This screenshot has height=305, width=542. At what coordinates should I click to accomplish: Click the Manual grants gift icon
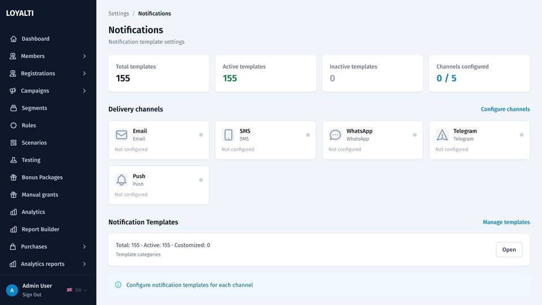[14, 194]
